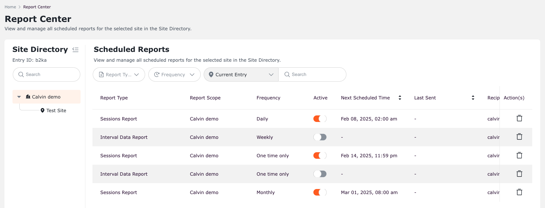Collapse the Calvin demo tree node

coord(19,97)
